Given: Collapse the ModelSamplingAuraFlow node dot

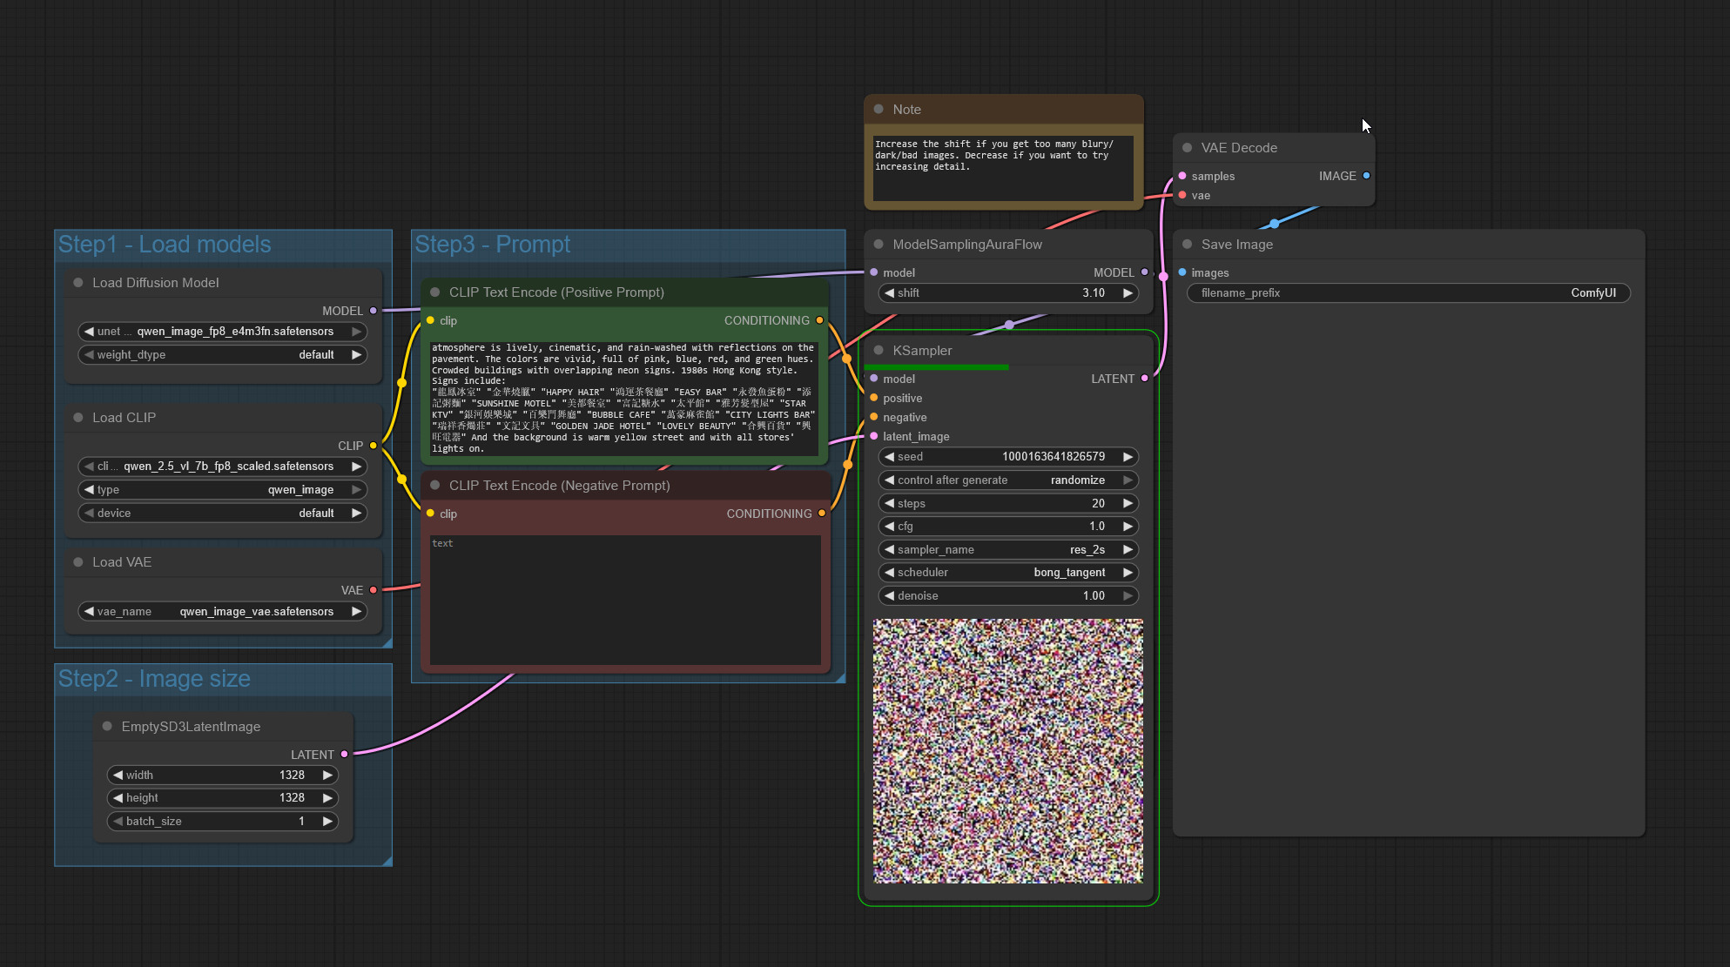Looking at the screenshot, I should pyautogui.click(x=878, y=245).
